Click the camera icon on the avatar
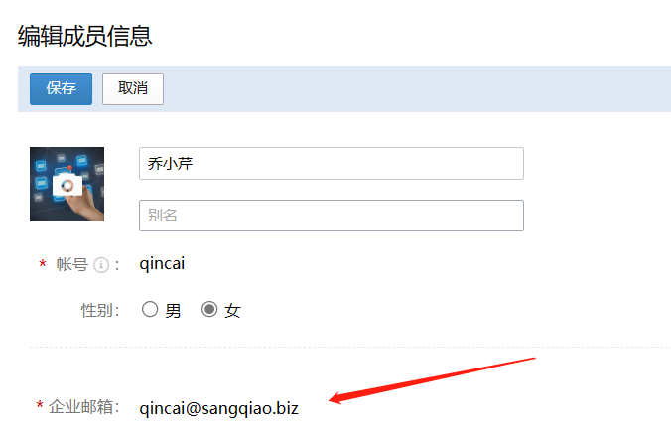This screenshot has width=671, height=442. [67, 185]
